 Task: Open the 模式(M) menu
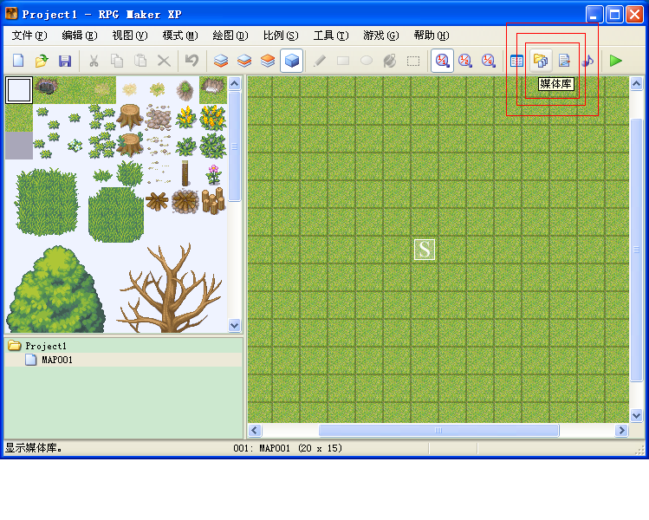(x=180, y=36)
